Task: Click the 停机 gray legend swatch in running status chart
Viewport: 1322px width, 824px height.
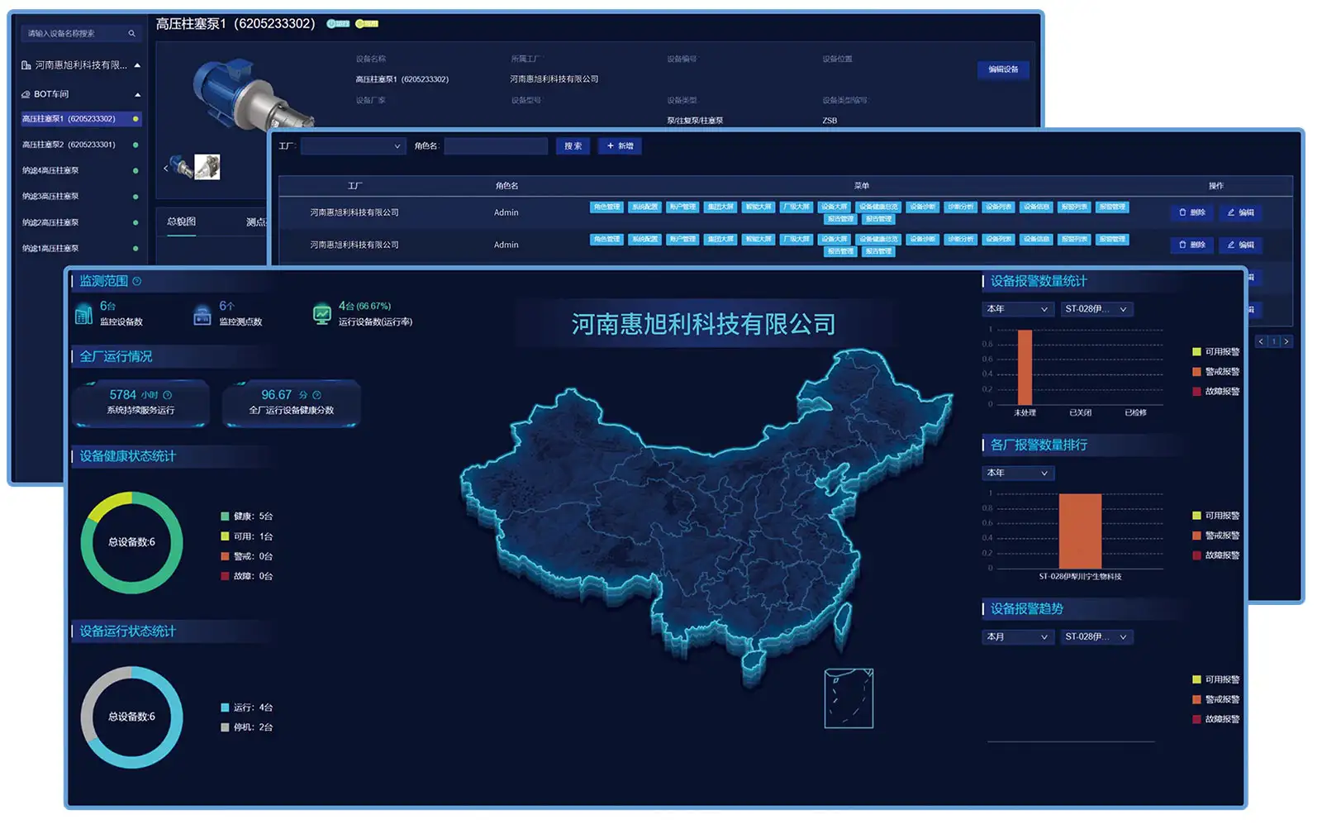Action: click(x=225, y=727)
